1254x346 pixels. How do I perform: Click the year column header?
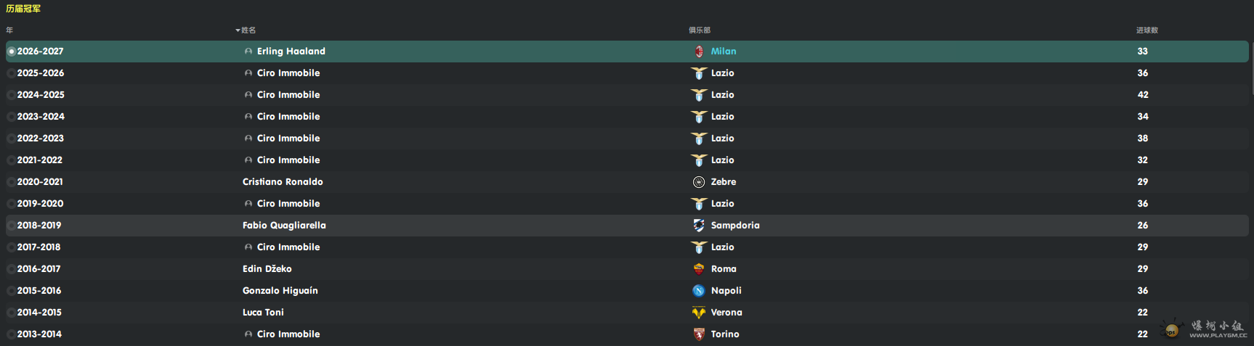[x=9, y=30]
